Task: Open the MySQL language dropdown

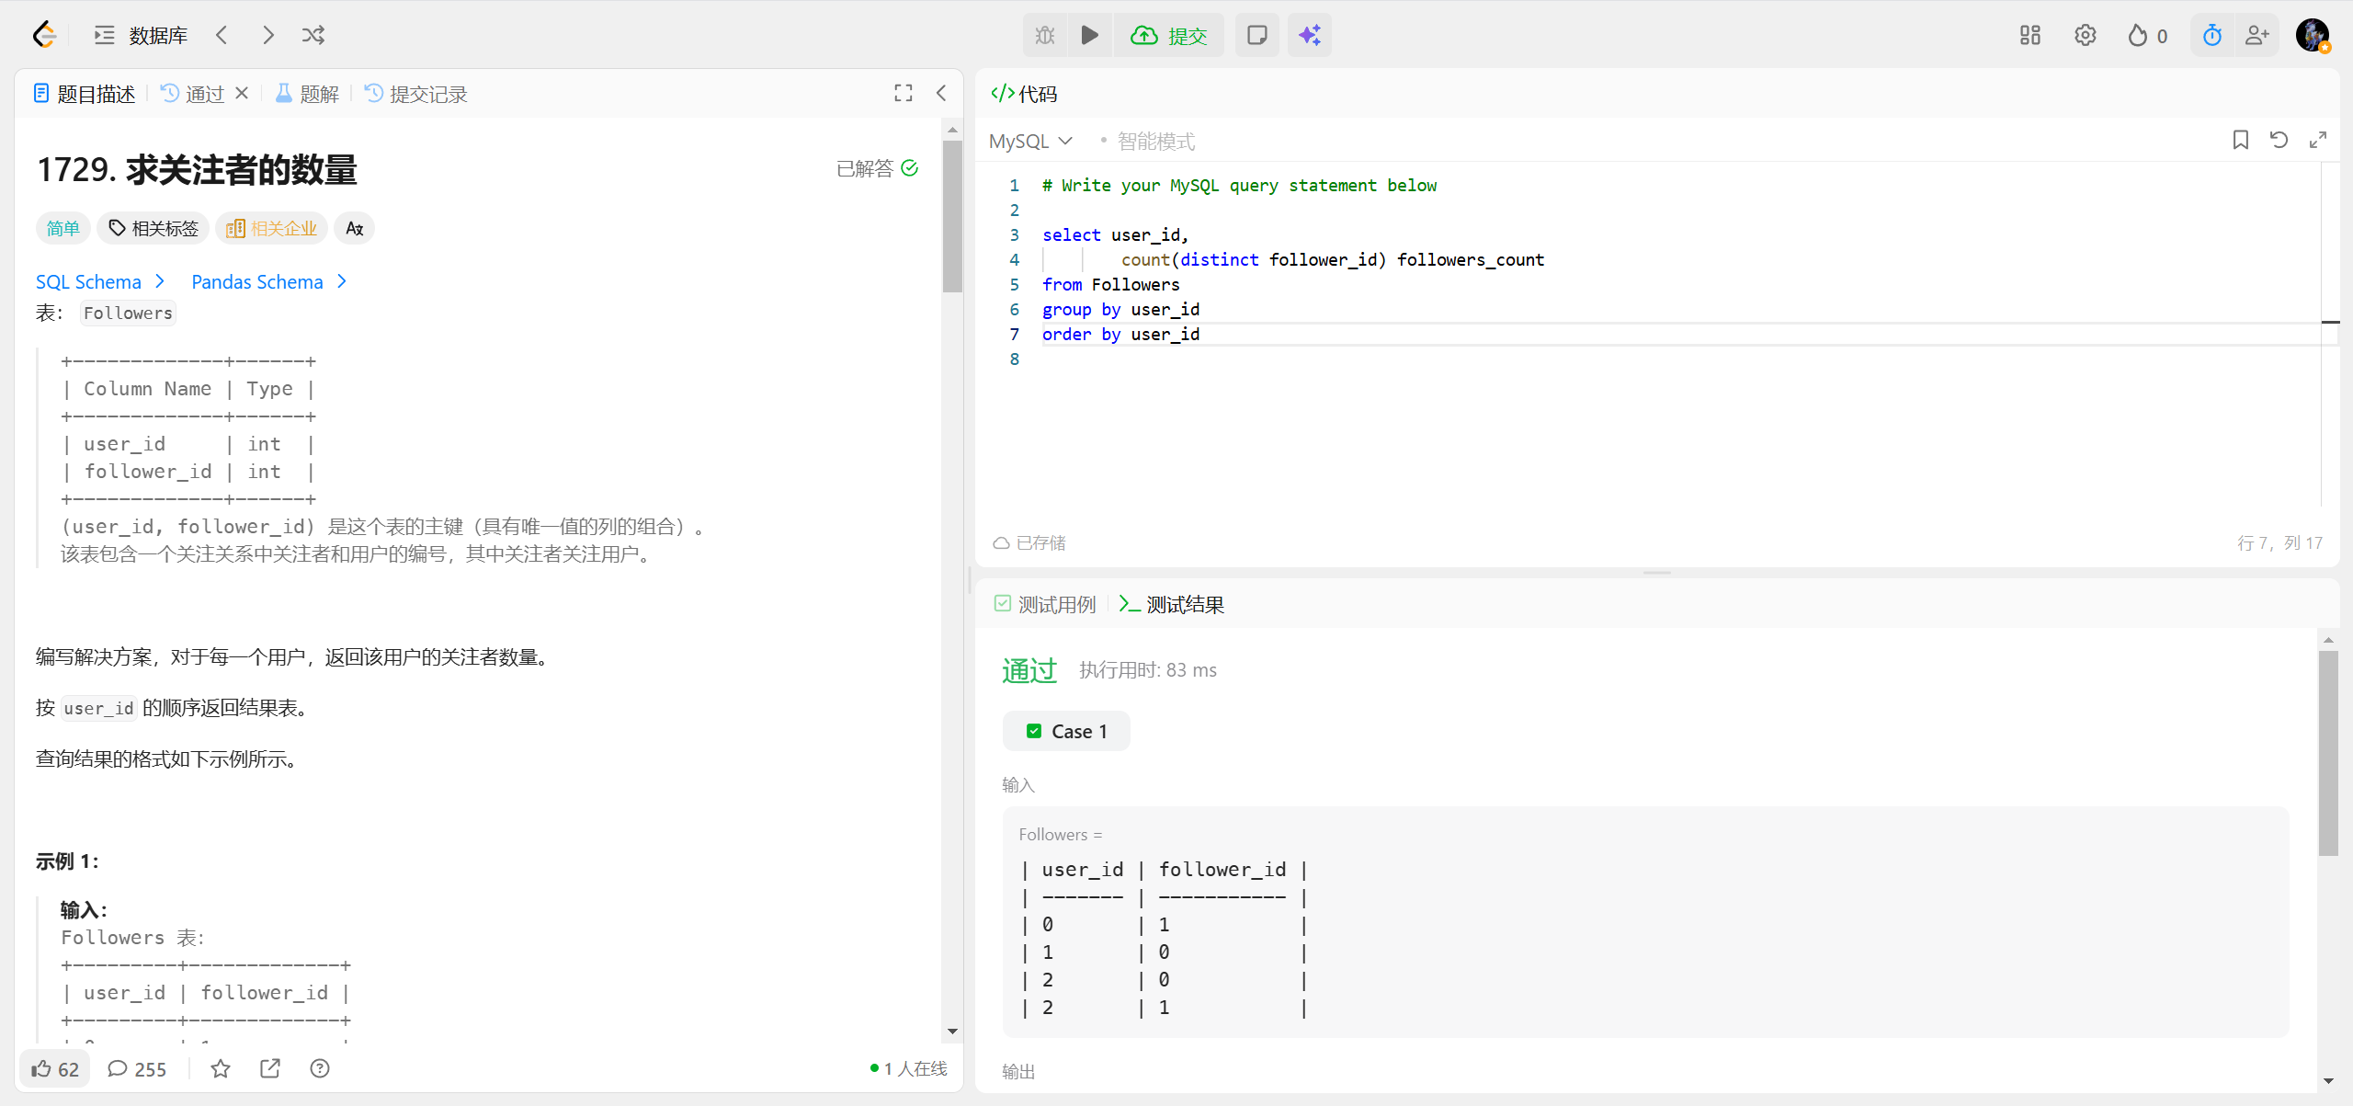Action: pyautogui.click(x=1030, y=141)
